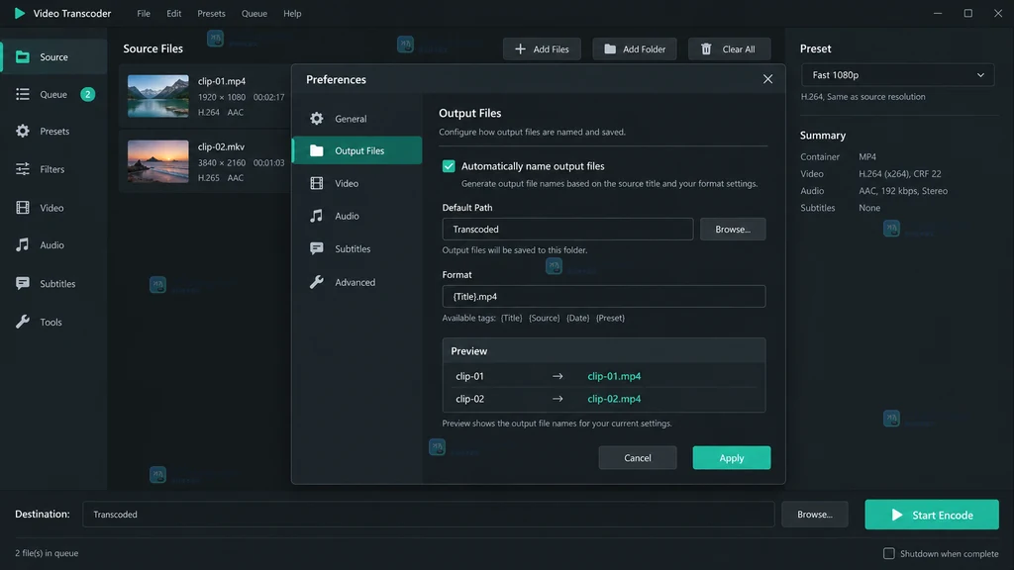Click the Queue count badge 2

88,94
